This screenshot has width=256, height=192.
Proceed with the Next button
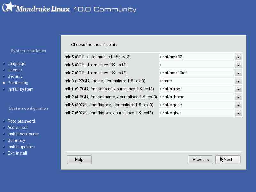(228, 159)
